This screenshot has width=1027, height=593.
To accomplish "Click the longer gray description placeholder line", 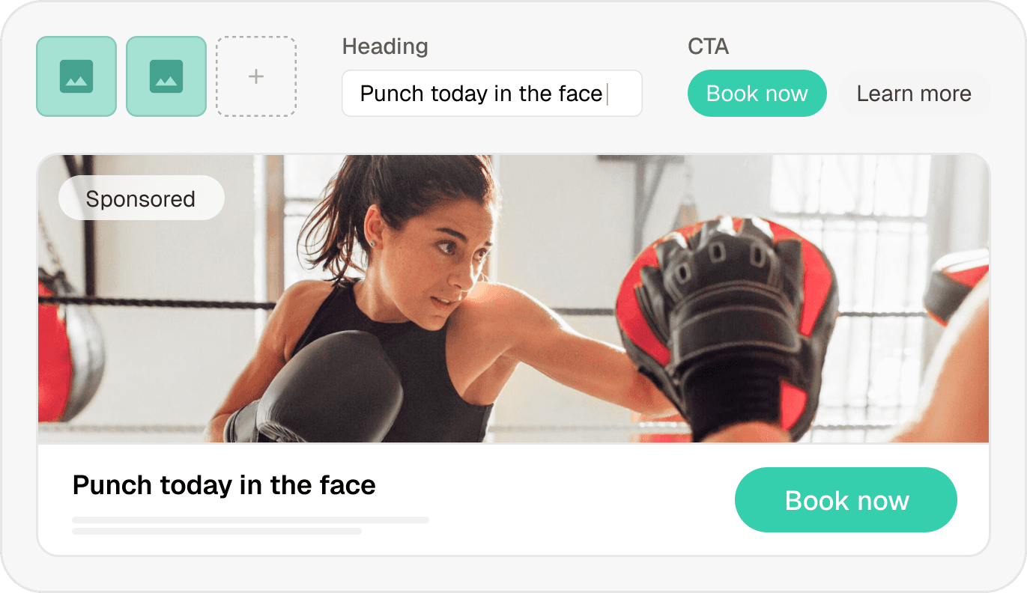I will coord(250,520).
